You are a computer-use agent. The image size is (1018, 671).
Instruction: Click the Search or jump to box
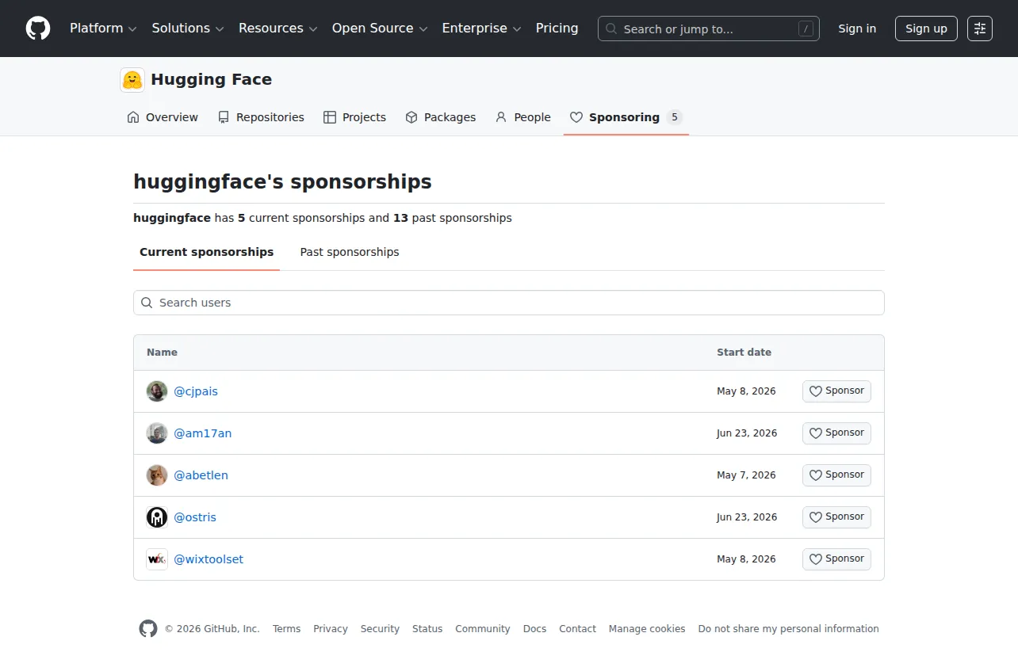[x=709, y=29]
